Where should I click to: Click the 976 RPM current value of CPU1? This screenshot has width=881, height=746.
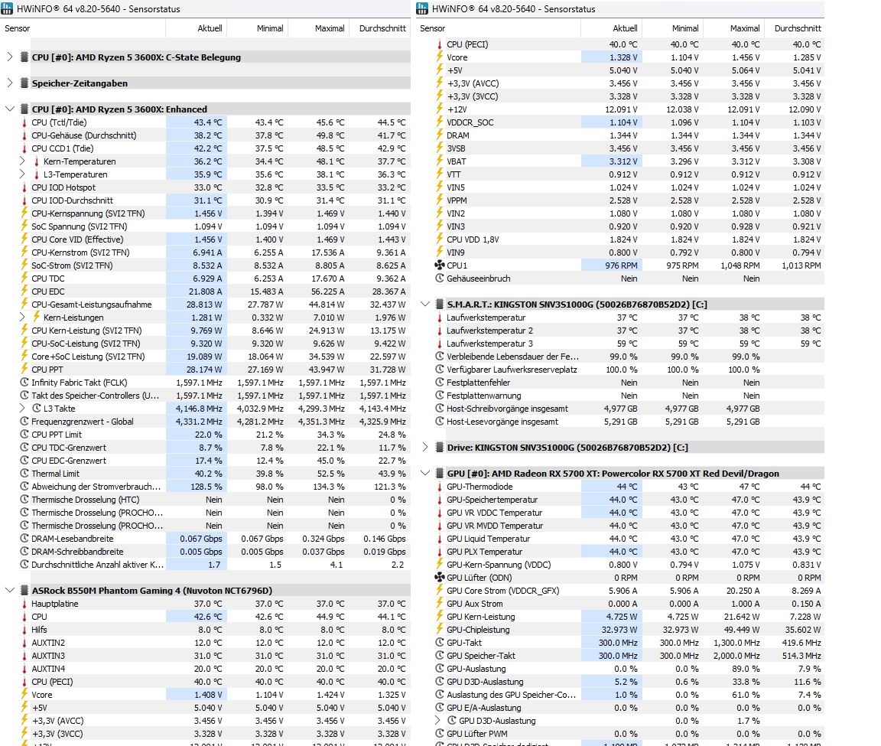[x=621, y=265]
